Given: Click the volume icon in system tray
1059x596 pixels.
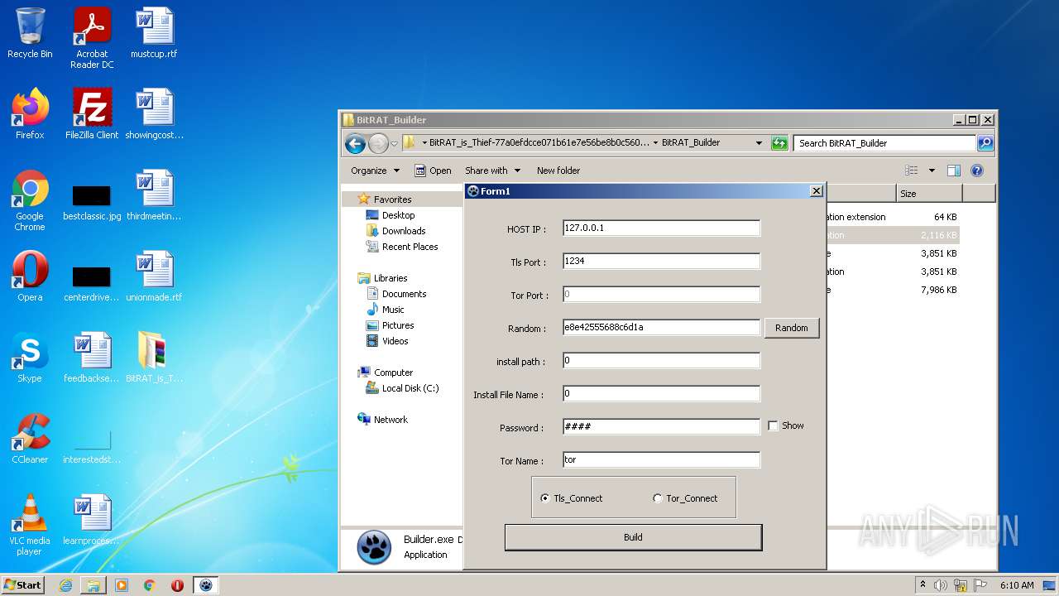Looking at the screenshot, I should [940, 585].
